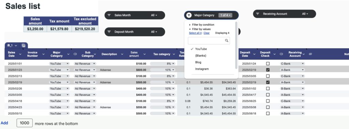The height and width of the screenshot is (129, 349).
Task: Click the filter icon on the Deposit Month slicer
Action: (109, 32)
